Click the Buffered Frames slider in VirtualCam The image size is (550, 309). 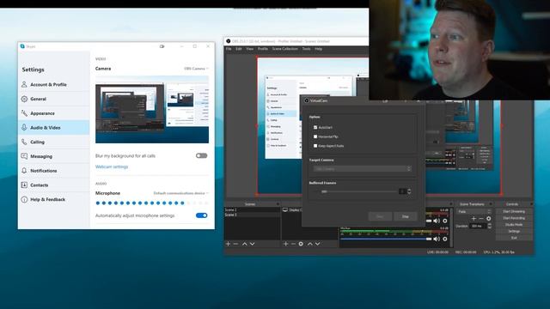(359, 191)
